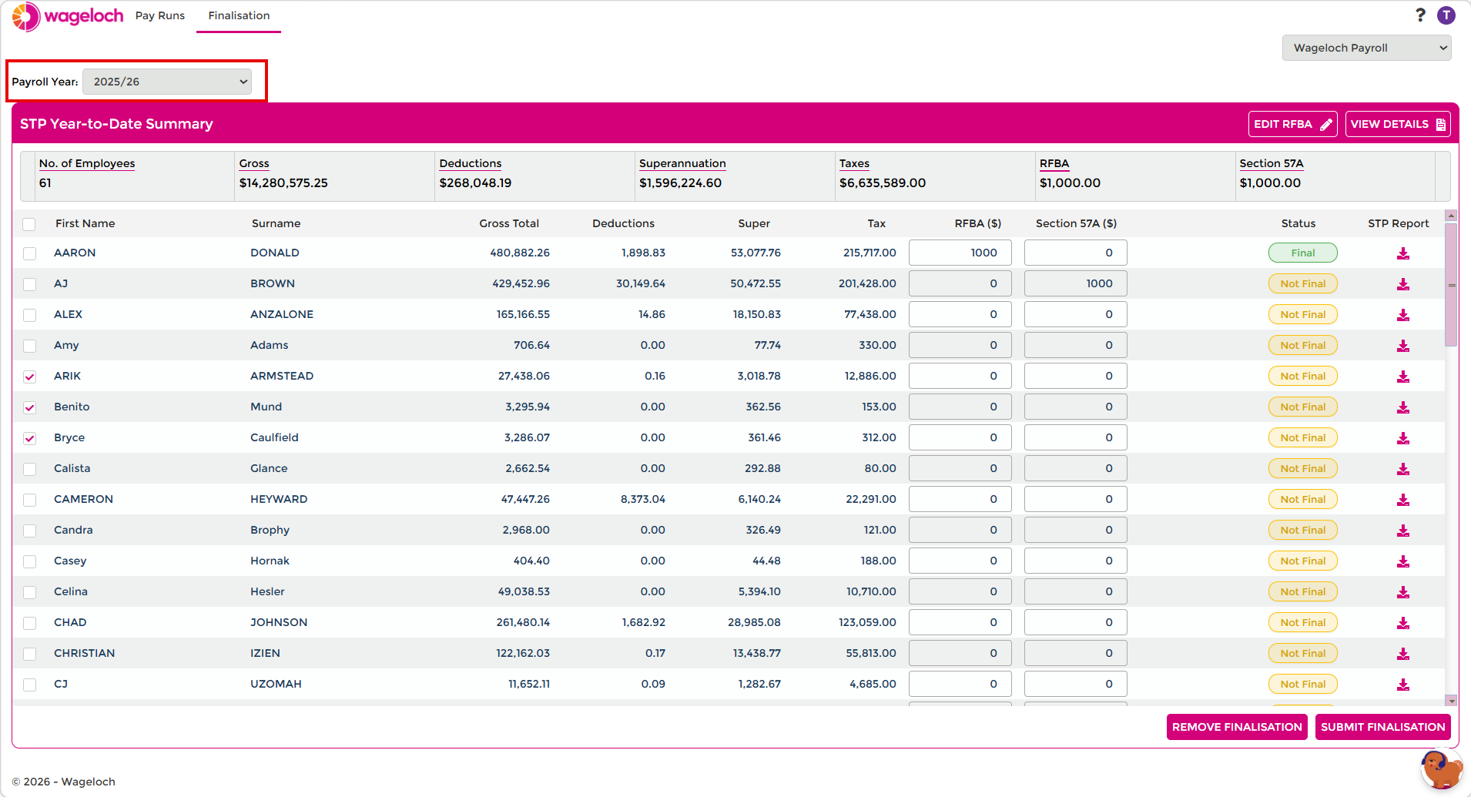Download STP report for ARIK ARMSTEAD
Image resolution: width=1471 pixels, height=797 pixels.
(1403, 377)
